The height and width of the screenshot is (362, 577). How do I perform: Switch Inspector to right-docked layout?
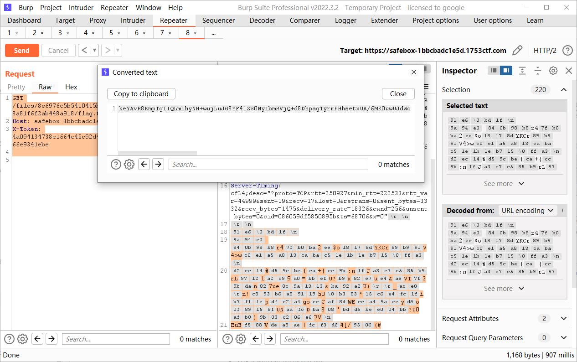coord(506,71)
